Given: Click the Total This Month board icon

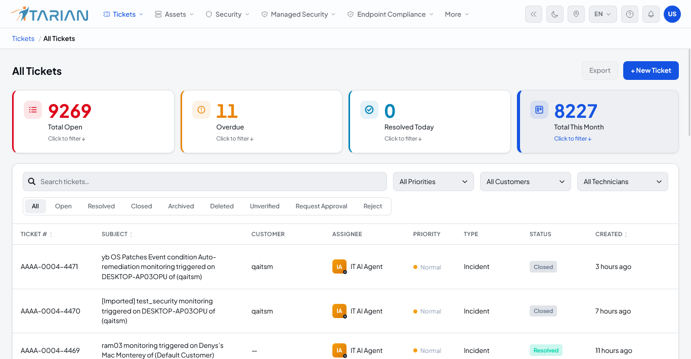Looking at the screenshot, I should 539,110.
